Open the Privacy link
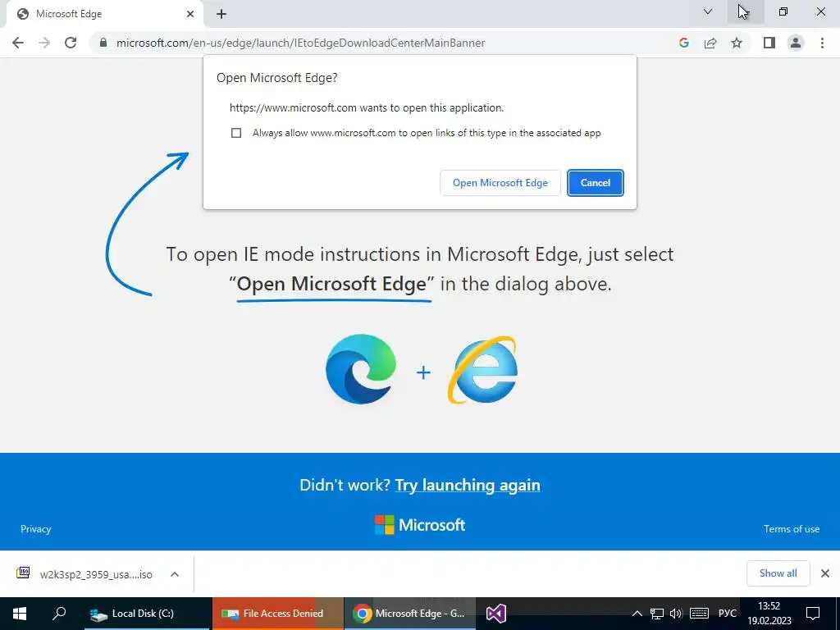The height and width of the screenshot is (630, 840). [x=36, y=529]
